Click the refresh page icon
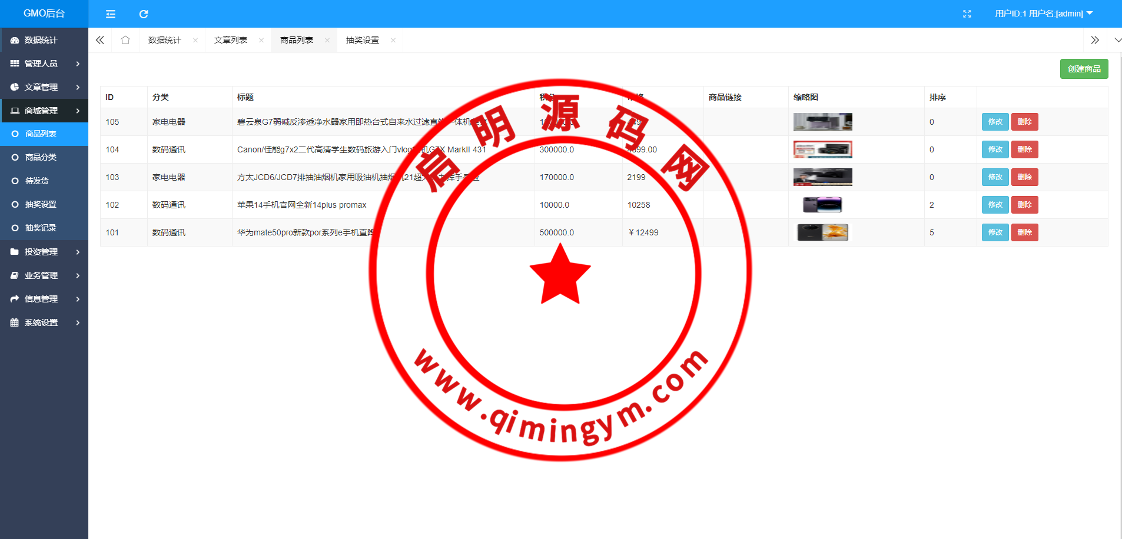This screenshot has height=539, width=1122. click(x=144, y=14)
